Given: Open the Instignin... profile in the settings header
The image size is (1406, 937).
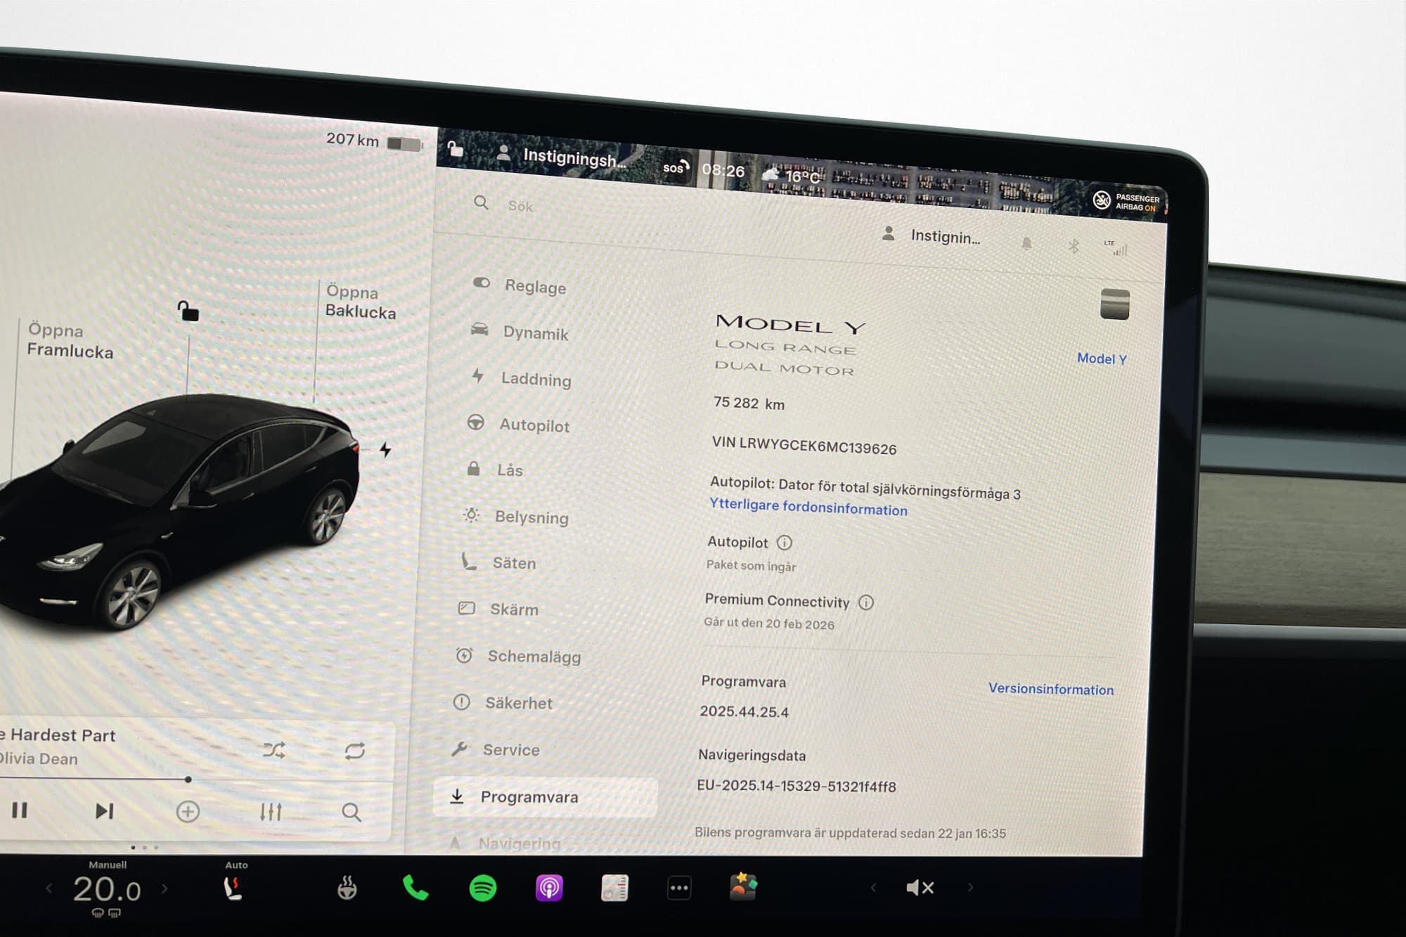Looking at the screenshot, I should (931, 235).
